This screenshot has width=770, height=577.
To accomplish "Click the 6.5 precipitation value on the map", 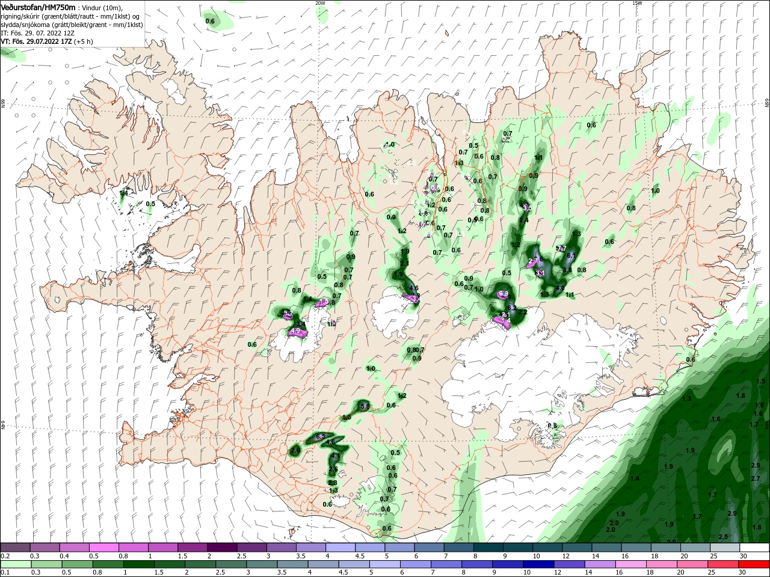I will (x=321, y=437).
